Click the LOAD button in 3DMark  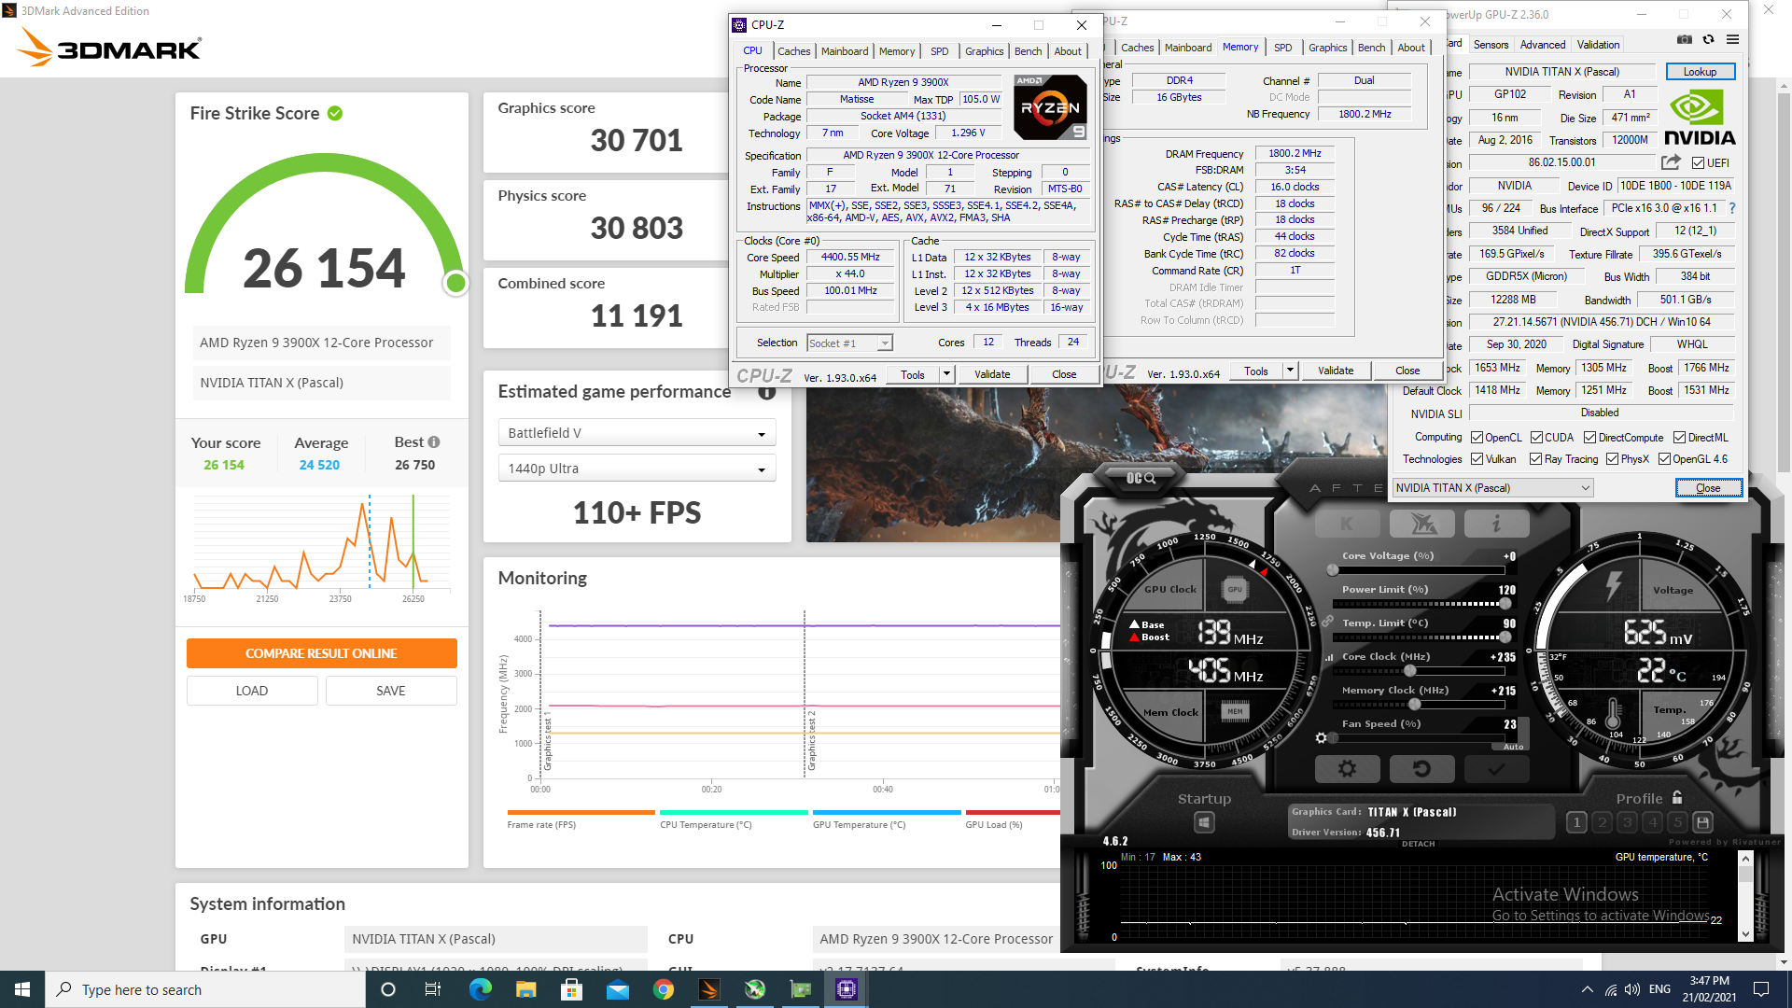click(252, 691)
